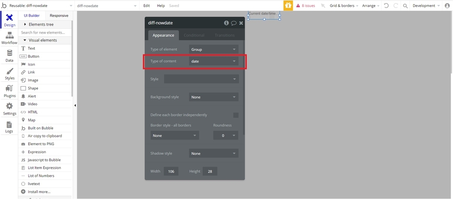Add Javascript to Bubble element
Viewport: 453px width, 199px height.
point(45,160)
